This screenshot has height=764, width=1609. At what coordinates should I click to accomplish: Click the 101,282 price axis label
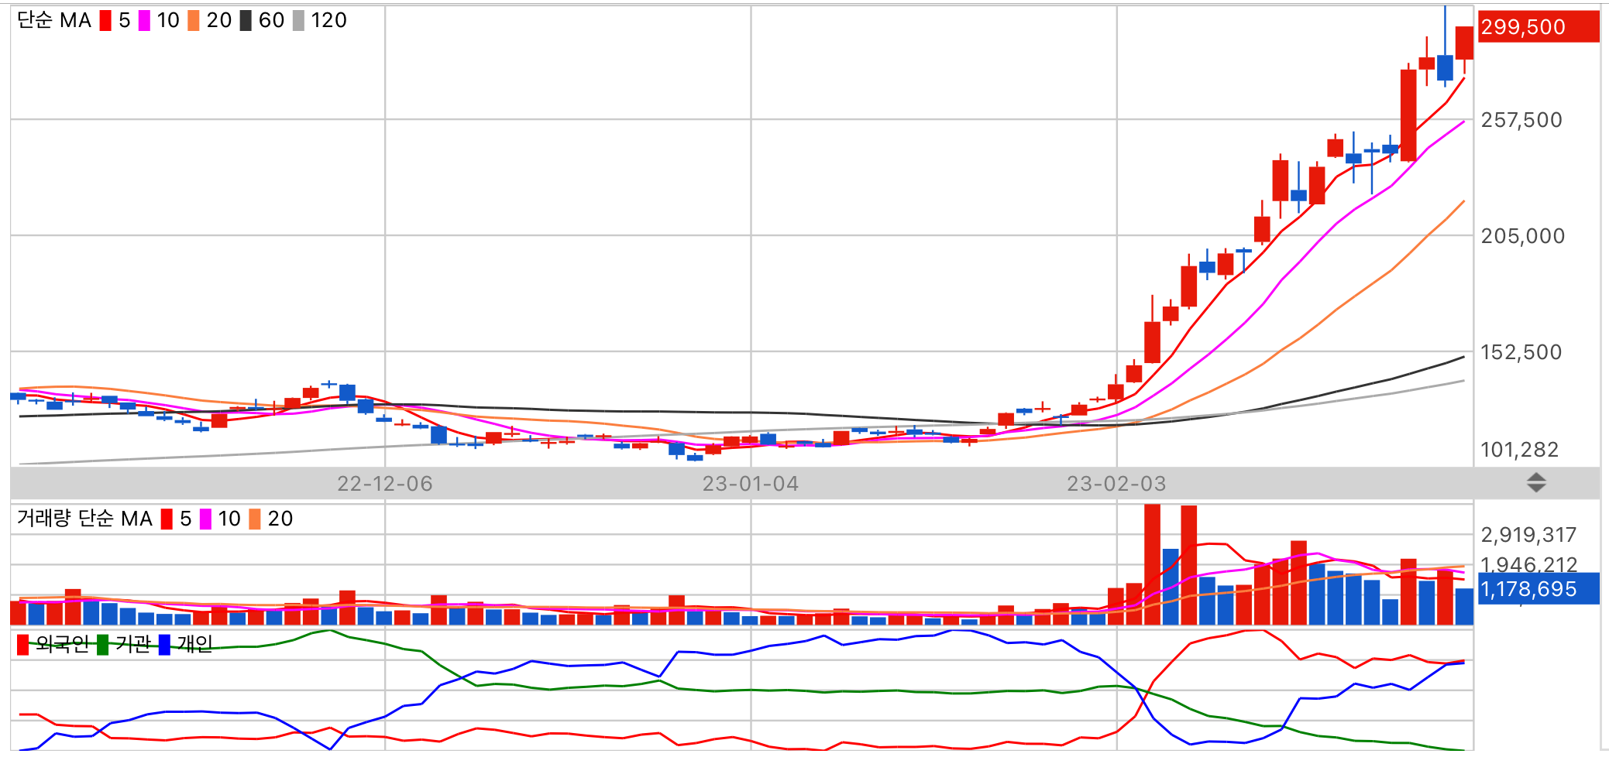click(x=1519, y=450)
